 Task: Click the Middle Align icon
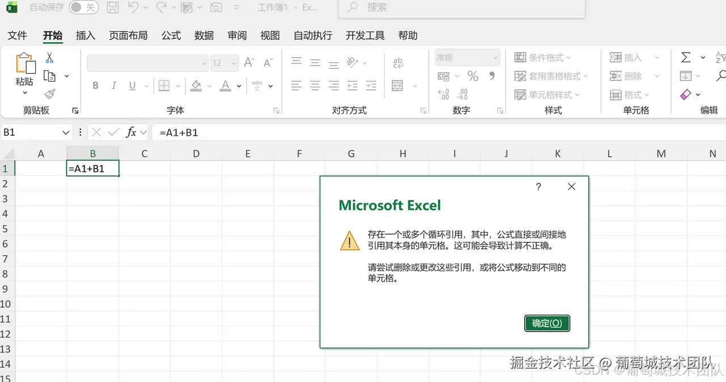click(x=315, y=62)
